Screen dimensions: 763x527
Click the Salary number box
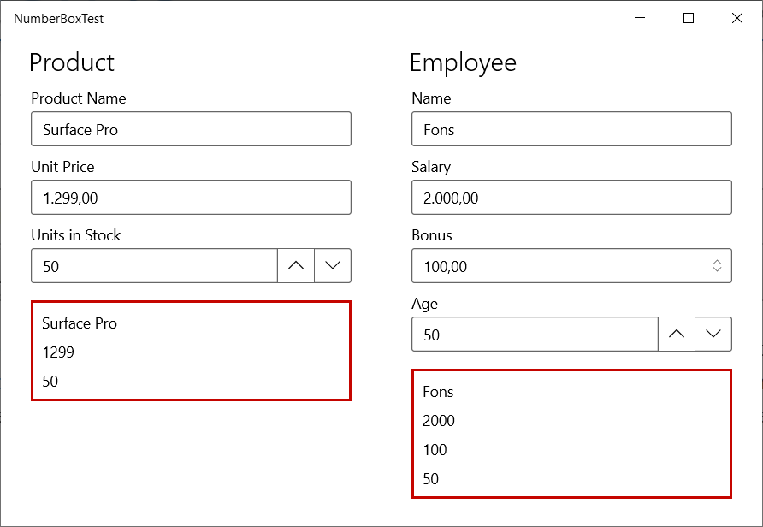(x=571, y=197)
